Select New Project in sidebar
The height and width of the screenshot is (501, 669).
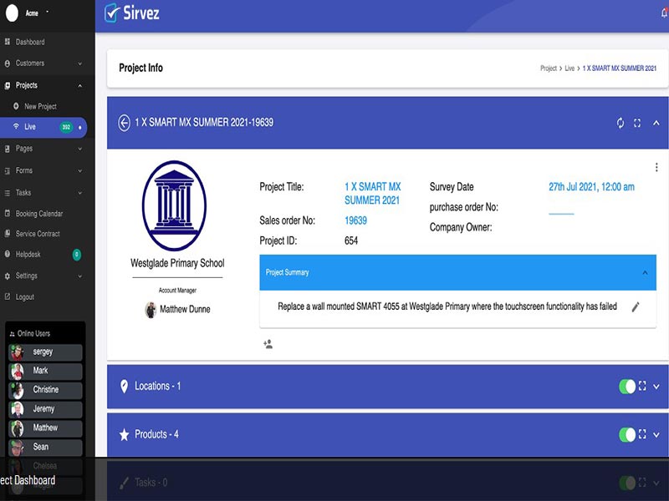(40, 107)
